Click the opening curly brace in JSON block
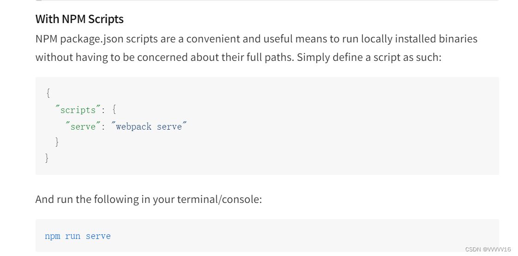Screen dimensions: 518x256 pyautogui.click(x=48, y=93)
